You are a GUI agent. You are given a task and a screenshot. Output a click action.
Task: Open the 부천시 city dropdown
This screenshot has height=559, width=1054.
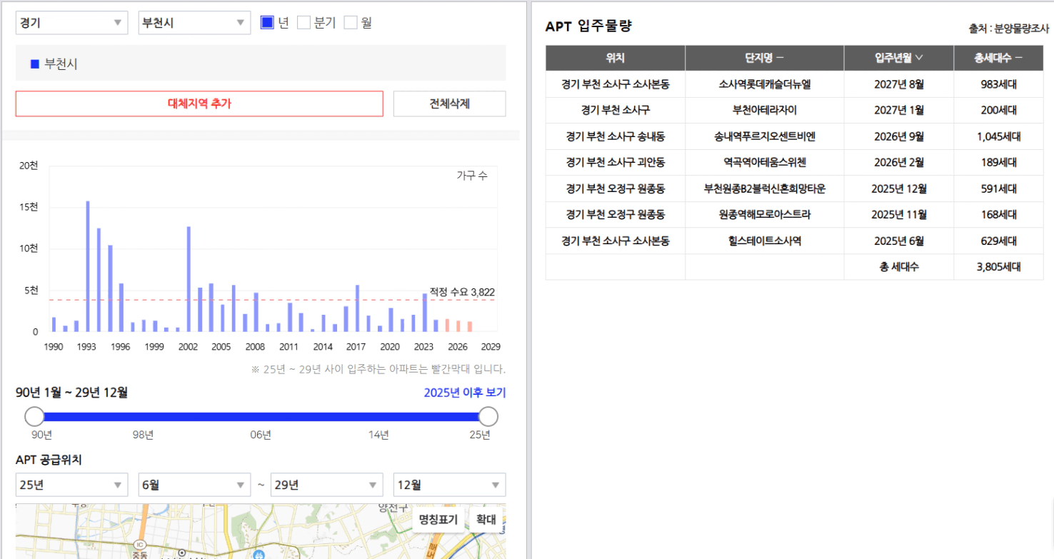tap(194, 23)
